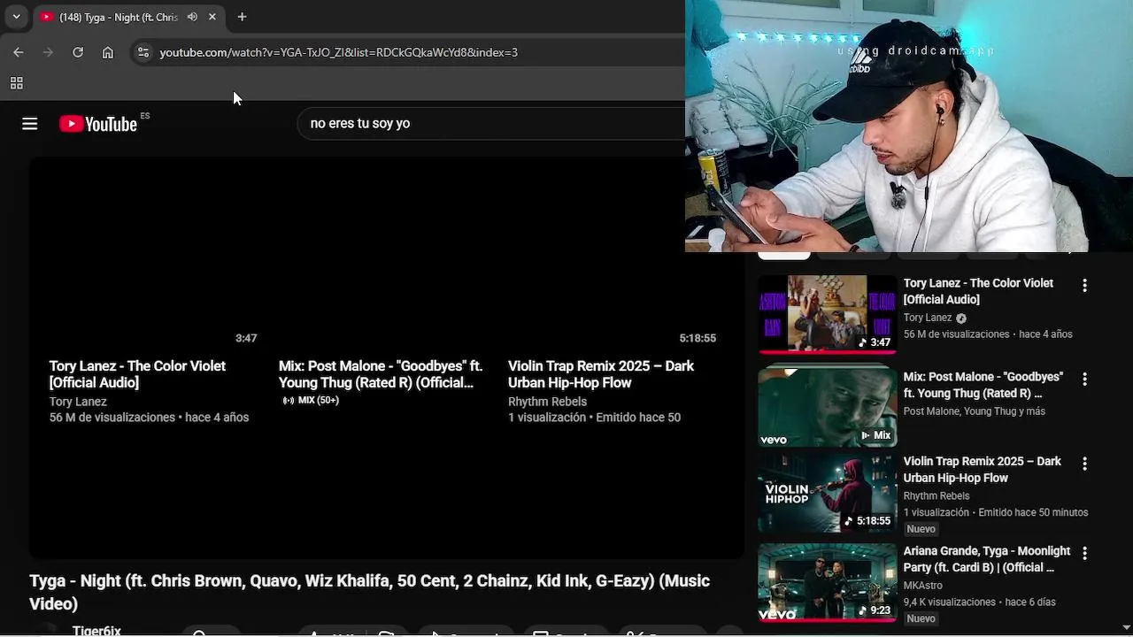Click '56 M de visualizaciones' in sidebar

956,334
